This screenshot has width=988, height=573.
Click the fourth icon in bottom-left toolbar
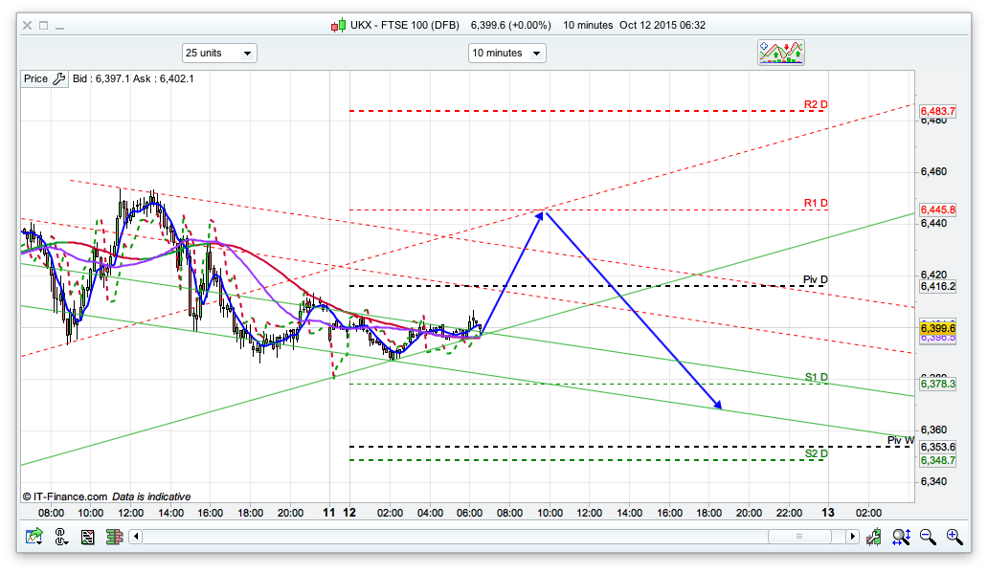pyautogui.click(x=115, y=538)
